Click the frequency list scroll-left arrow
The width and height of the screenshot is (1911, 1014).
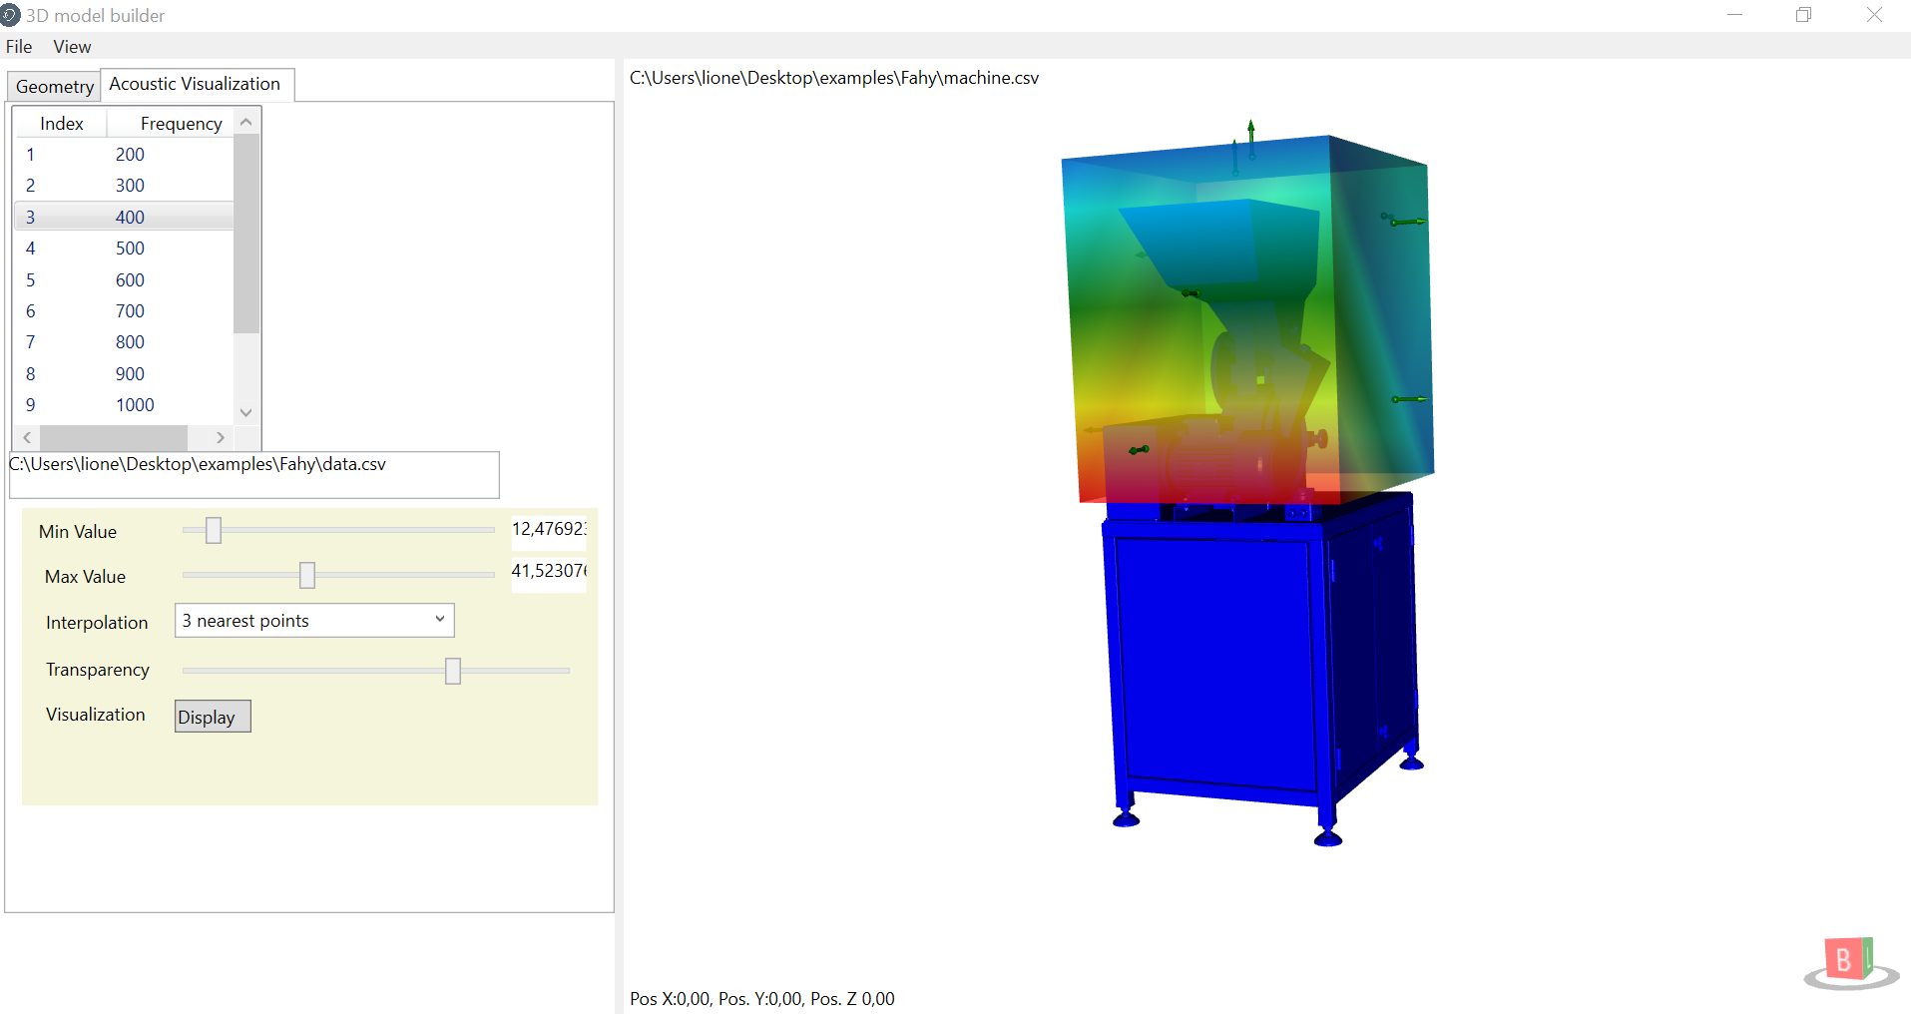coord(27,437)
